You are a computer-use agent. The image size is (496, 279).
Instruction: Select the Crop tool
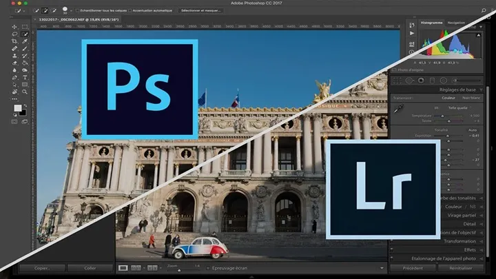[x=15, y=41]
